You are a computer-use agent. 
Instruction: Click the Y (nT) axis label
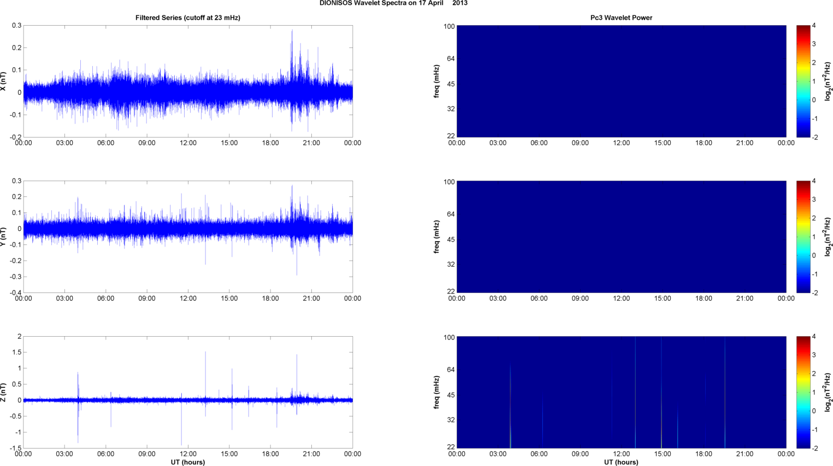click(x=3, y=237)
